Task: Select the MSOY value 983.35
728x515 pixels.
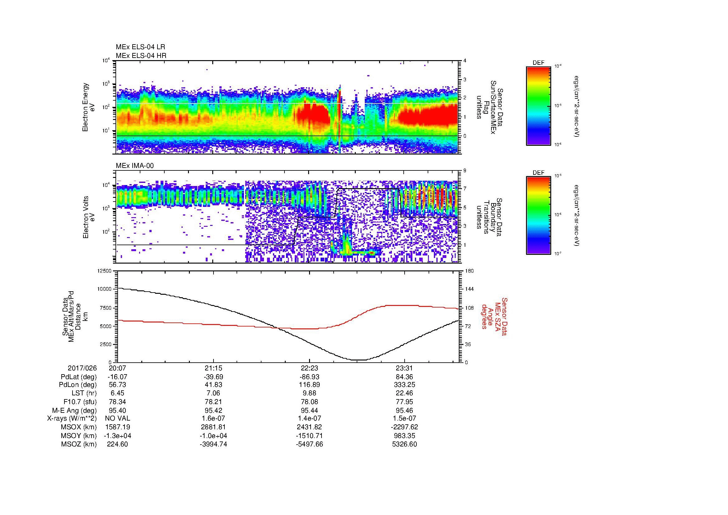Action: click(405, 436)
